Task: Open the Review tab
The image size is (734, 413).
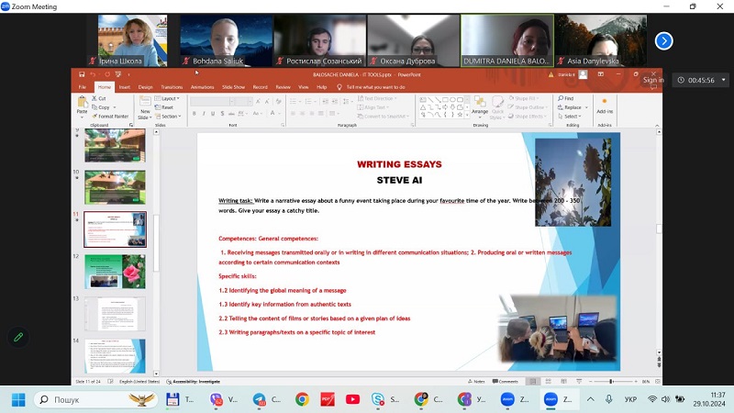Action: click(x=283, y=87)
